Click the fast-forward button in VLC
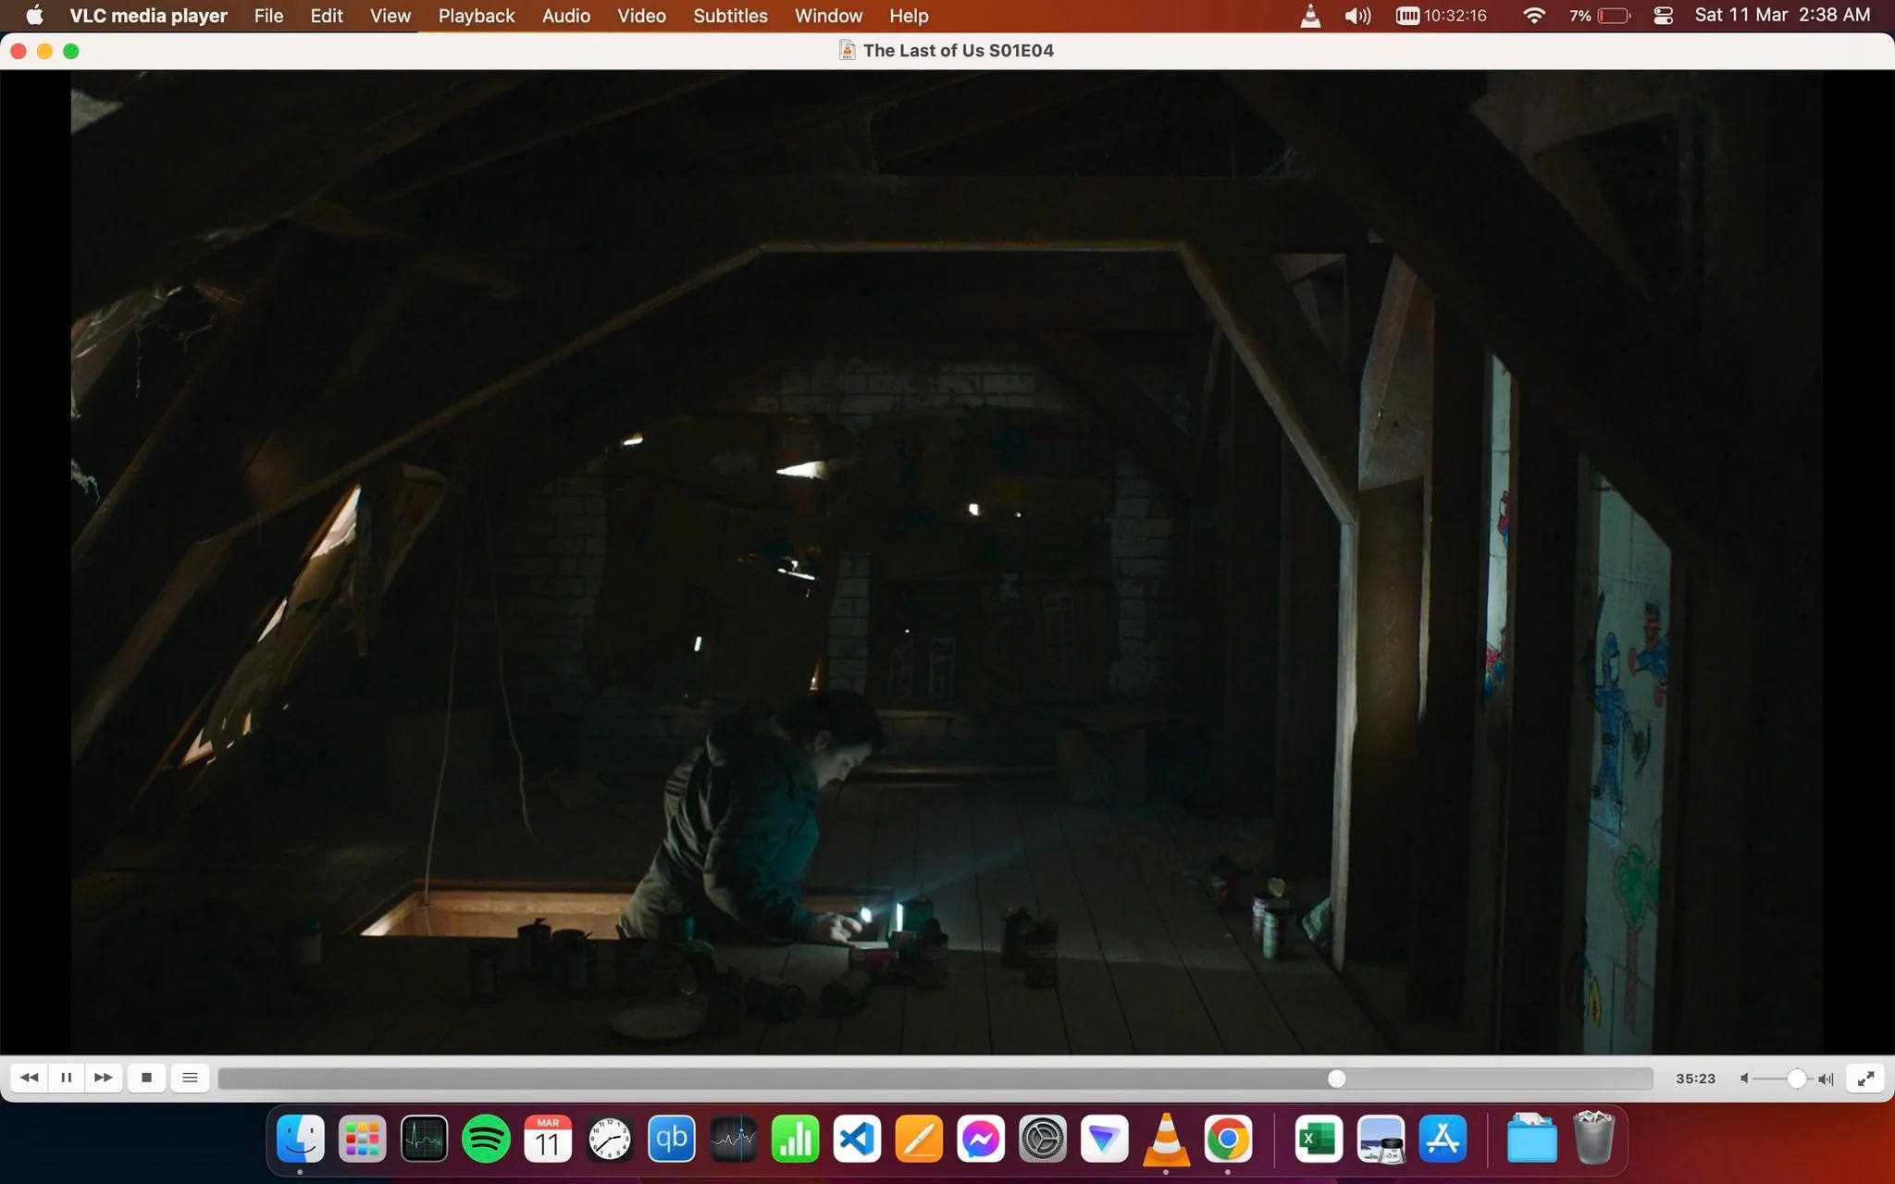 coord(104,1078)
